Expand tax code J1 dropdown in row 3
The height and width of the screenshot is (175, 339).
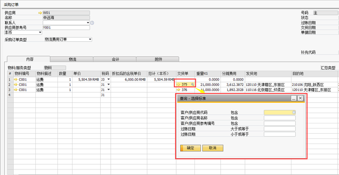pyautogui.click(x=109, y=90)
